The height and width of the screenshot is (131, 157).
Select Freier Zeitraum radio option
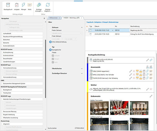(x=50, y=36)
